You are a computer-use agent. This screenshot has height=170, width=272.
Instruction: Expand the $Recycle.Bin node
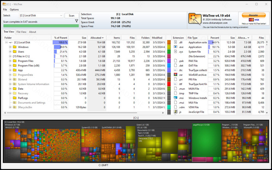click(10, 107)
